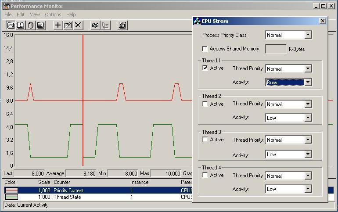This screenshot has height=212, width=338.
Task: Toggle Access Shared Memory checkbox
Action: (x=205, y=49)
